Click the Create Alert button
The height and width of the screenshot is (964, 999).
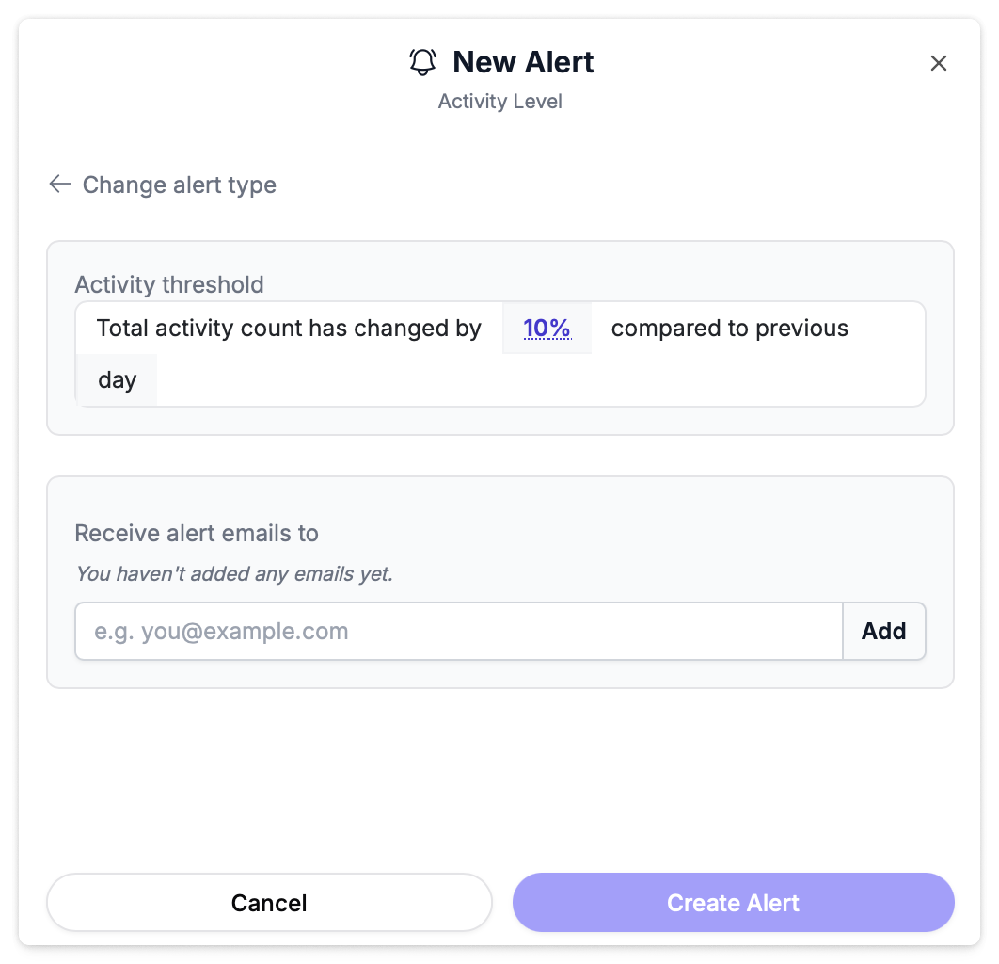point(734,903)
